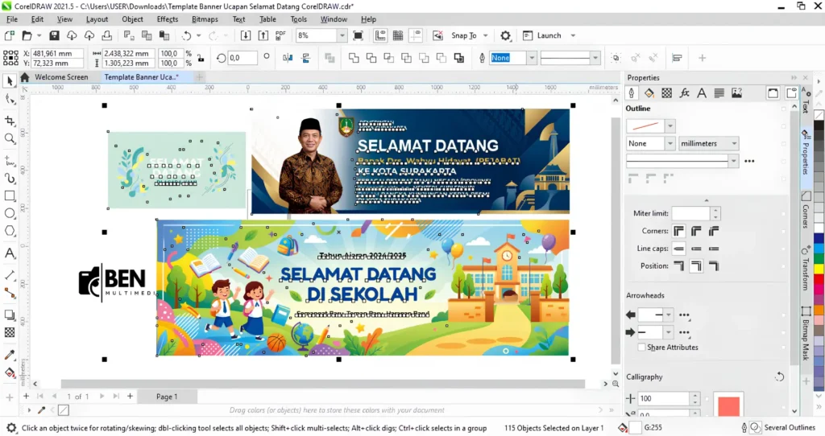Open the zoom level dropdown showing 8%
825x436 pixels.
(342, 35)
